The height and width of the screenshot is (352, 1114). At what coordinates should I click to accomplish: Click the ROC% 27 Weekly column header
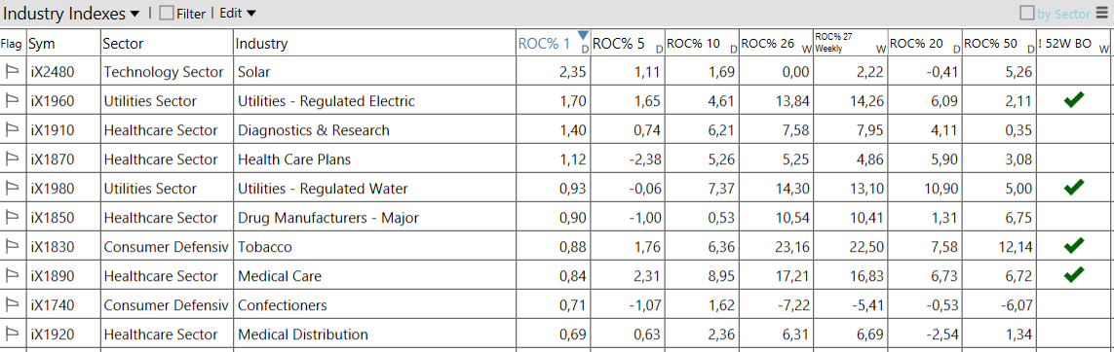pos(851,43)
